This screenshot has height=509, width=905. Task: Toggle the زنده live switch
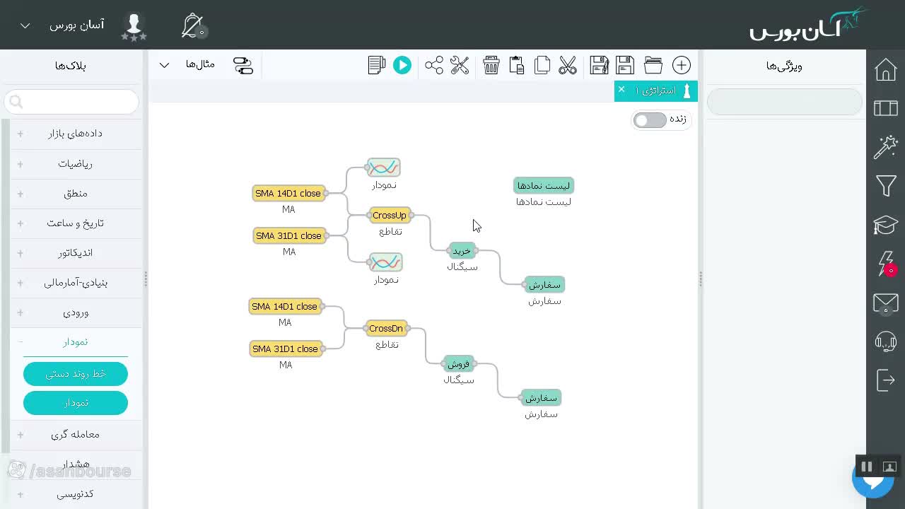point(650,120)
